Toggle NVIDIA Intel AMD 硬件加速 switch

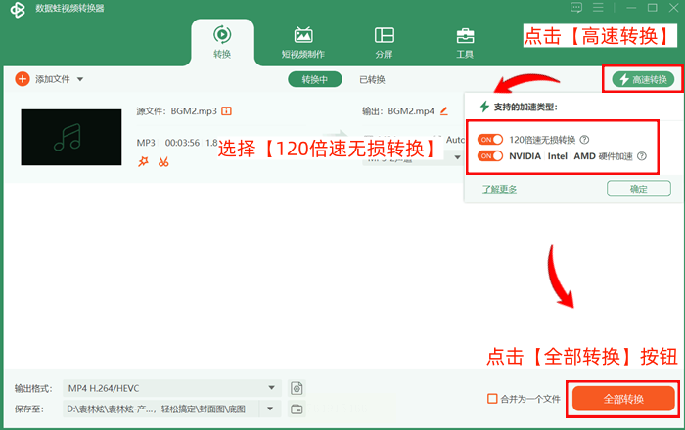[x=489, y=156]
